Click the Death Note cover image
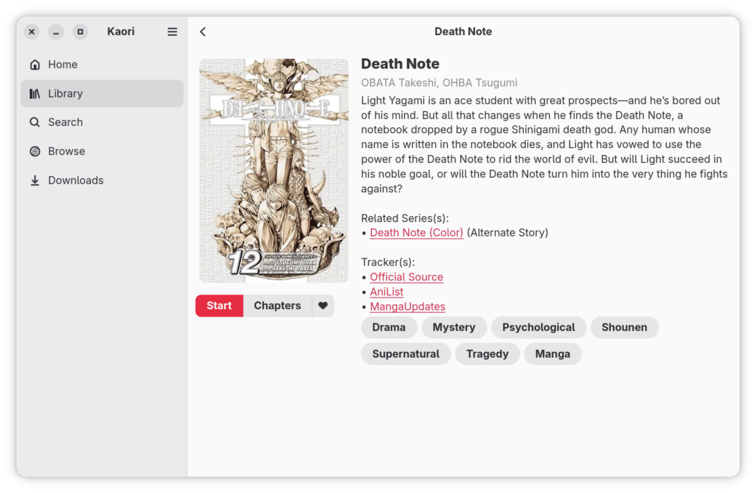Viewport: 756px width, 493px height. 274,170
